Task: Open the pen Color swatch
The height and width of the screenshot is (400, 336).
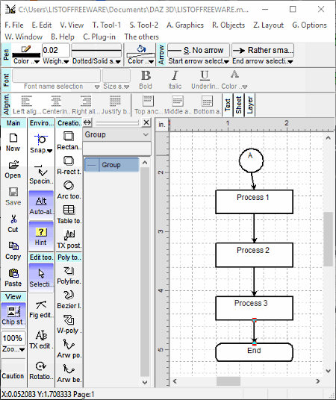Action: pos(26,54)
